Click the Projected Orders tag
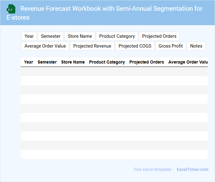The width and height of the screenshot is (215, 182). (x=159, y=36)
